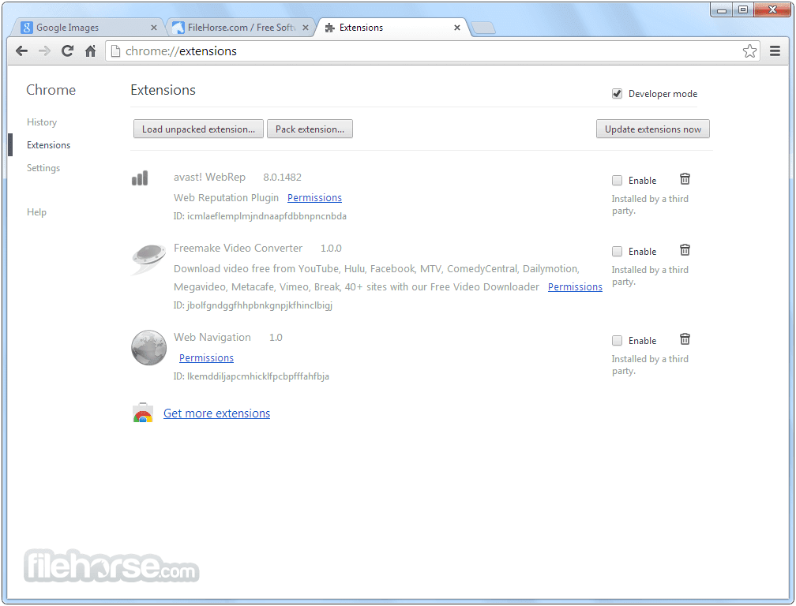The width and height of the screenshot is (796, 606).
Task: View Permissions for Freemake Video Converter
Action: (x=575, y=286)
